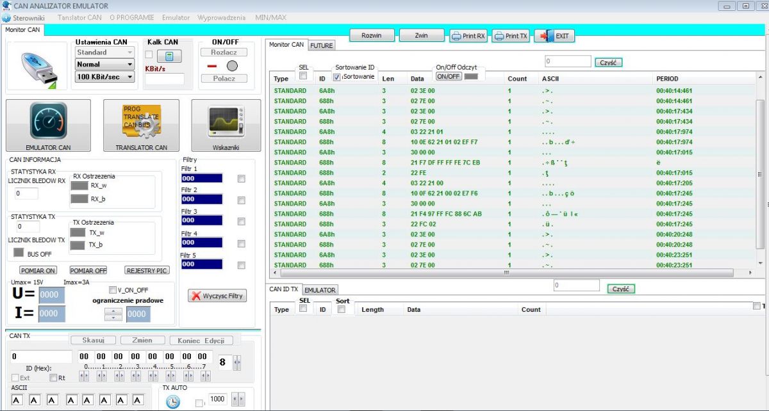Click the Rozwin button

[372, 36]
